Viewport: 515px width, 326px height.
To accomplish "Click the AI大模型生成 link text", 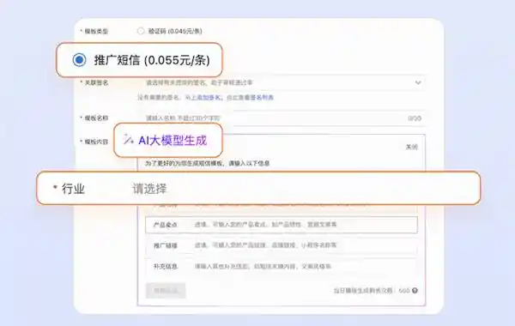I will coord(173,141).
